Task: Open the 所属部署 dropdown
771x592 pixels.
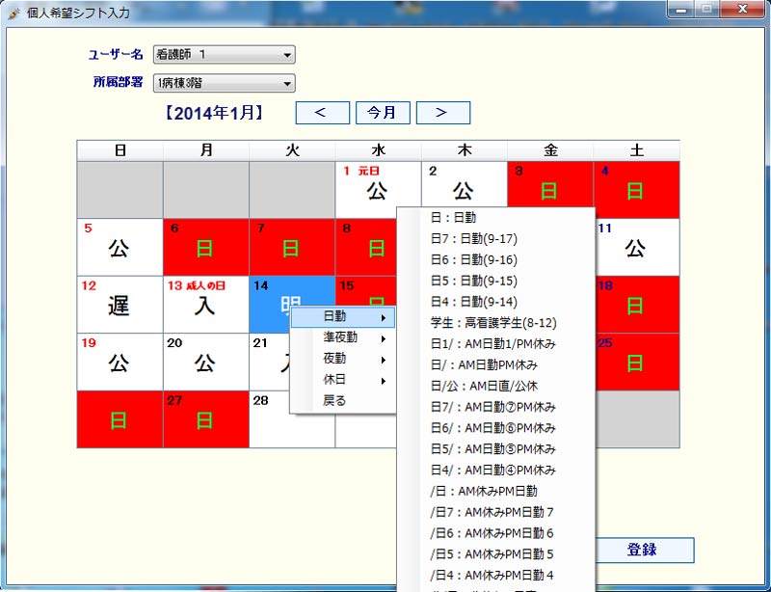Action: (224, 84)
